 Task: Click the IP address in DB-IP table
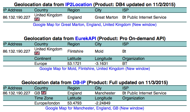click(16, 93)
